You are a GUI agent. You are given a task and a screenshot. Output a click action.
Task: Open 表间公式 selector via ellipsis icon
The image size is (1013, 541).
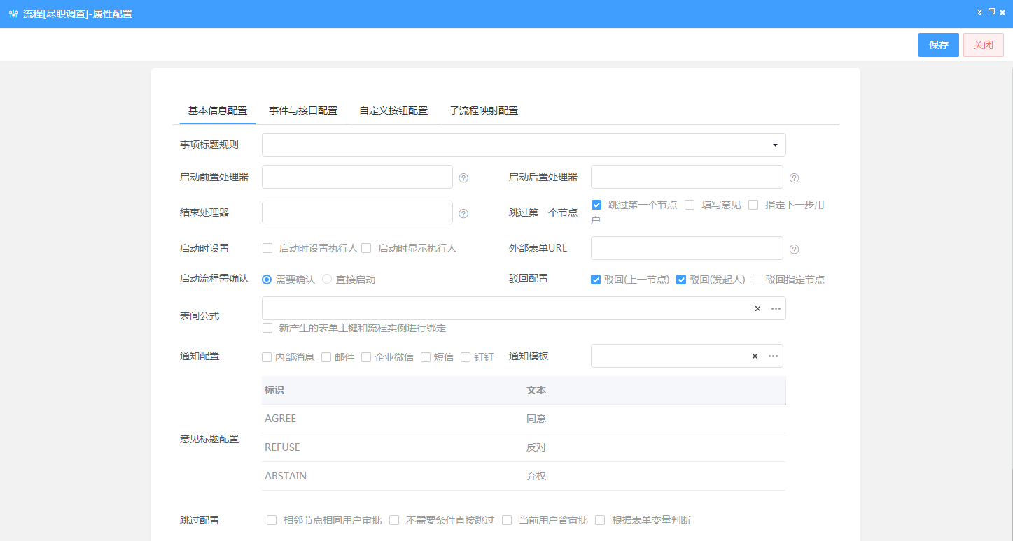coord(776,308)
